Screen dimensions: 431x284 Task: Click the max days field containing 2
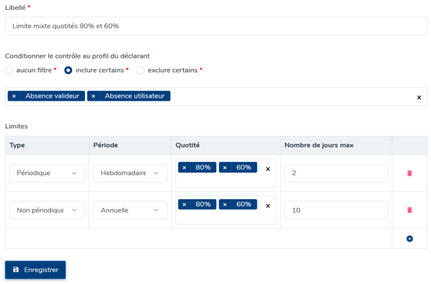coord(336,173)
